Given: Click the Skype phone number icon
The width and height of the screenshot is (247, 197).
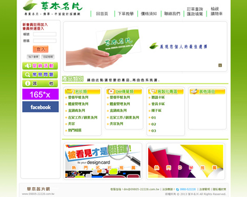Looking at the screenshot, I should tap(177, 190).
